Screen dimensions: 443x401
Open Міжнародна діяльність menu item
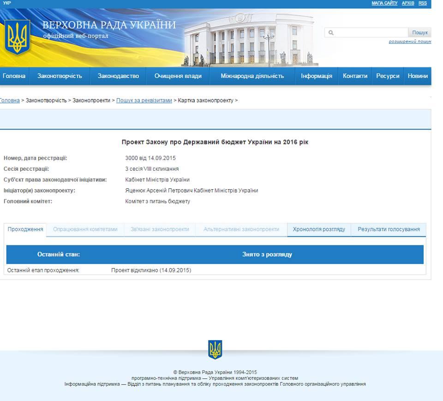[252, 76]
